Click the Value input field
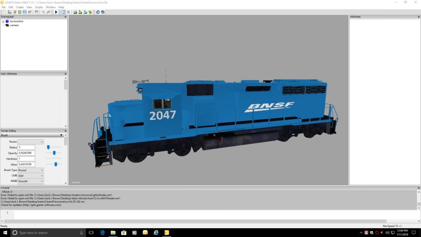Image resolution: width=421 pixels, height=237 pixels. pyautogui.click(x=26, y=164)
